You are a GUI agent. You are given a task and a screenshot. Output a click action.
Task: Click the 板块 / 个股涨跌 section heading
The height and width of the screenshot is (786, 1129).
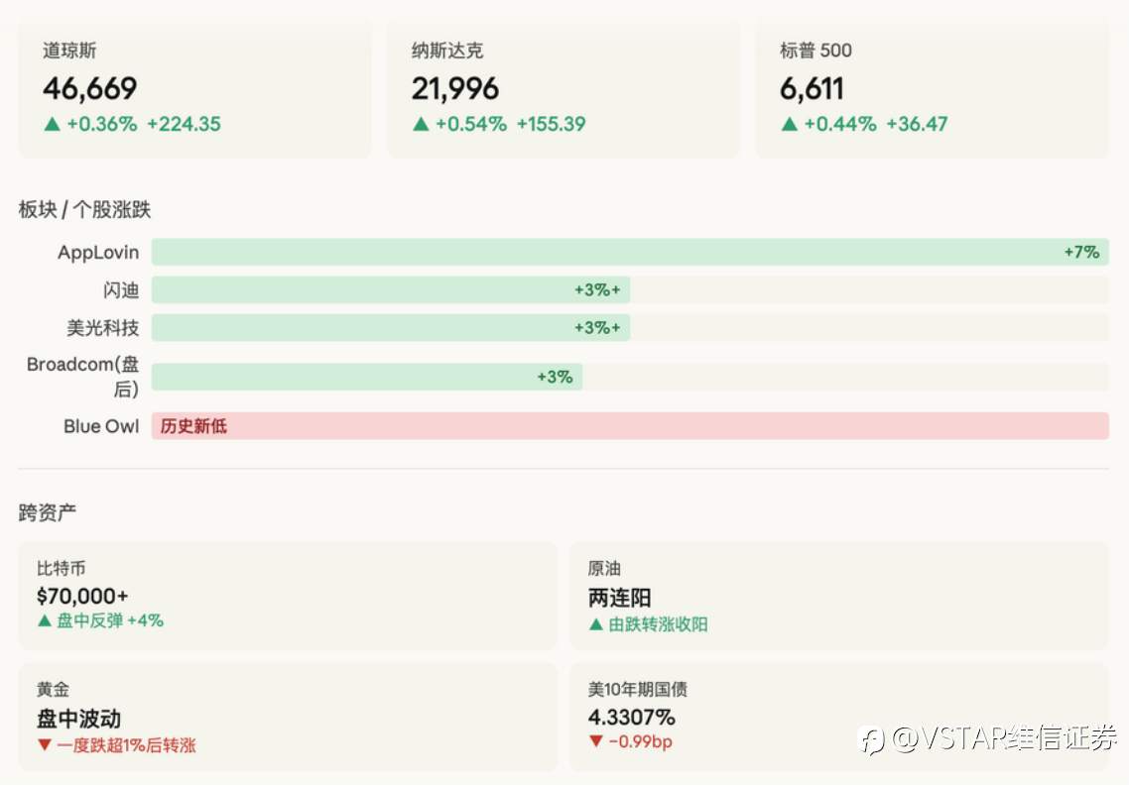(x=84, y=210)
